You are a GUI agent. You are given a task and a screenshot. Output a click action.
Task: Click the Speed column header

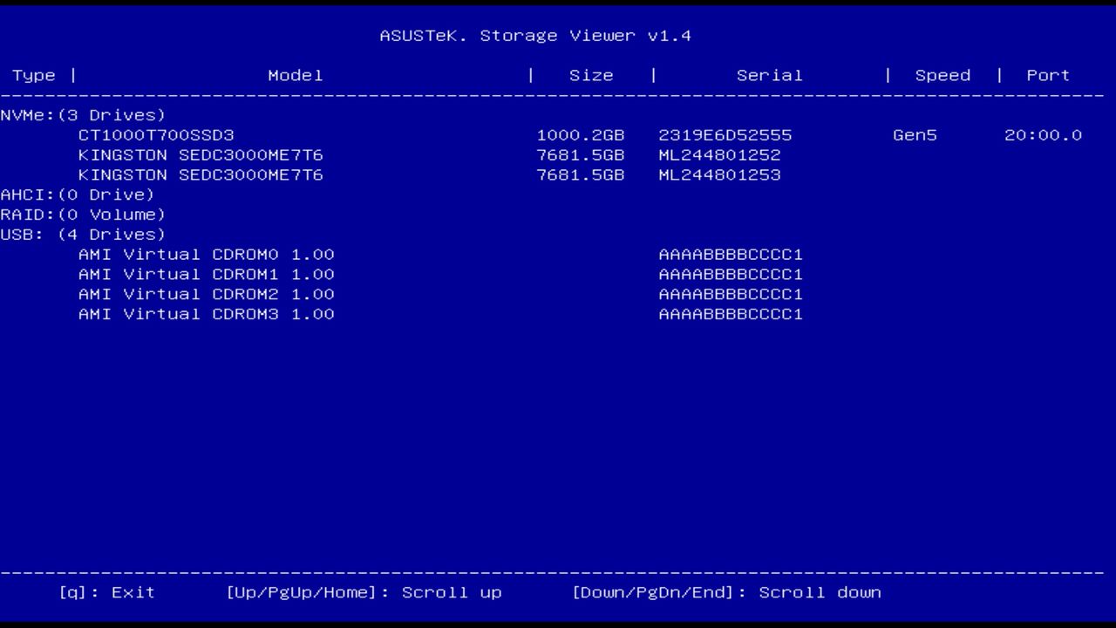pyautogui.click(x=942, y=75)
